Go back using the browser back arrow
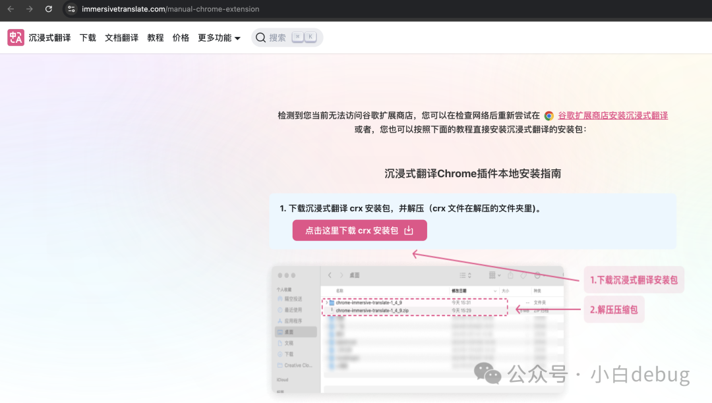712x403 pixels. tap(11, 9)
